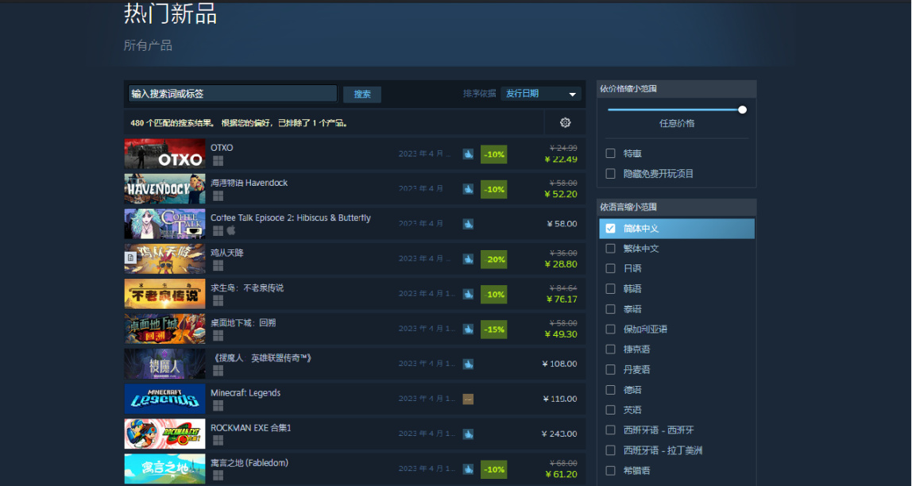Click the price range slider track
Image resolution: width=912 pixels, height=486 pixels.
point(674,110)
